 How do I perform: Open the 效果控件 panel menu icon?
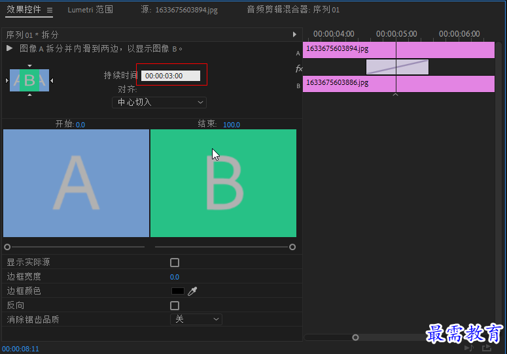(50, 10)
